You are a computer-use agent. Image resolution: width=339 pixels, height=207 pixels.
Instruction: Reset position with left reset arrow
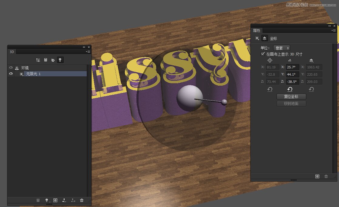pyautogui.click(x=270, y=89)
